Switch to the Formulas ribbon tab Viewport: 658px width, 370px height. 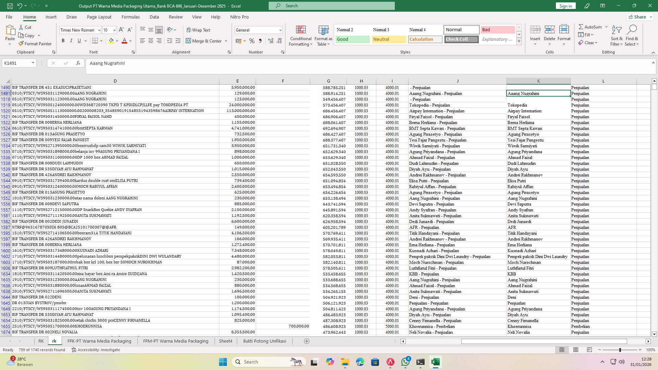[131, 17]
